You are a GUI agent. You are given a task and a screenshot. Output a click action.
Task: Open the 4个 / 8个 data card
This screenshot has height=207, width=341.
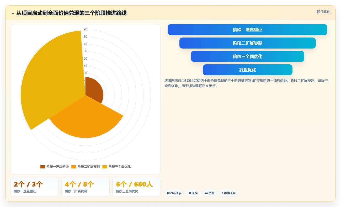click(85, 187)
